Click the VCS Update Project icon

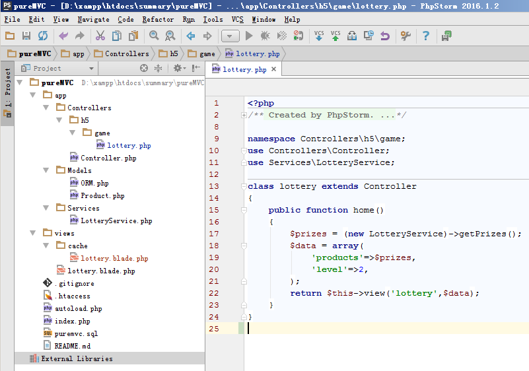pos(319,36)
